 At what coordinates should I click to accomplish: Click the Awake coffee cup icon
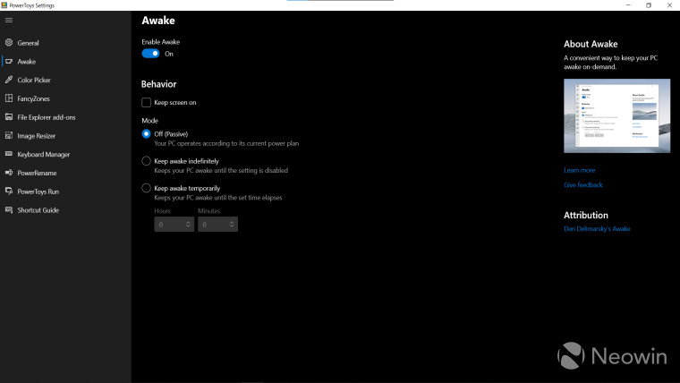point(9,61)
